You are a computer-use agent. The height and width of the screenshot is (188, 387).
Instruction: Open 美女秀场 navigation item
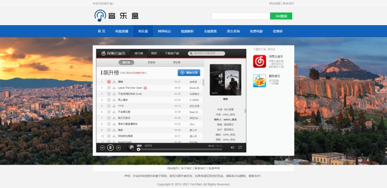(x=233, y=31)
